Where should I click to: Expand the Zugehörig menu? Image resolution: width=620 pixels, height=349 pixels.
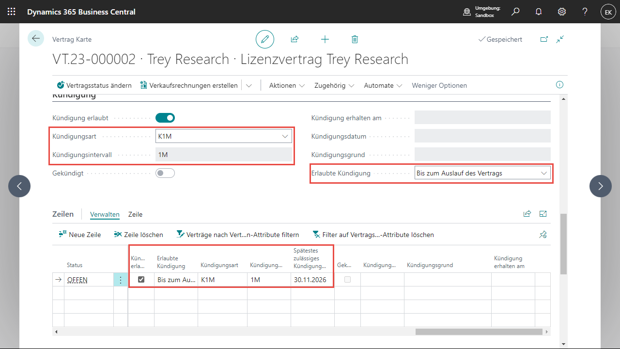pyautogui.click(x=334, y=85)
